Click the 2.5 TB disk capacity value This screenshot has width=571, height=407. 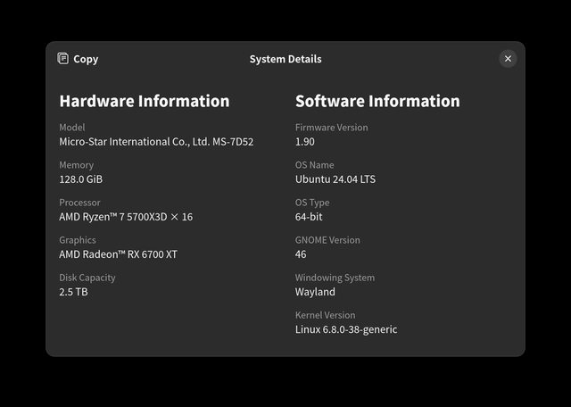(73, 292)
